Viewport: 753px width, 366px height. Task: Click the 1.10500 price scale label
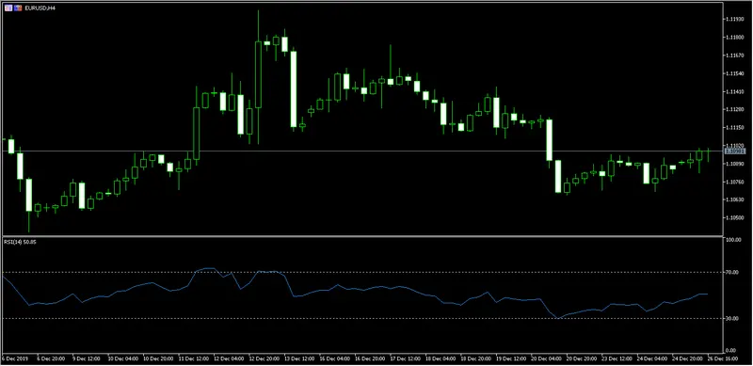click(x=736, y=217)
